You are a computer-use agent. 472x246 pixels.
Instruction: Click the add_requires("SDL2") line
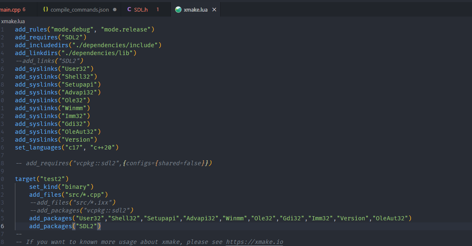pyautogui.click(x=51, y=37)
